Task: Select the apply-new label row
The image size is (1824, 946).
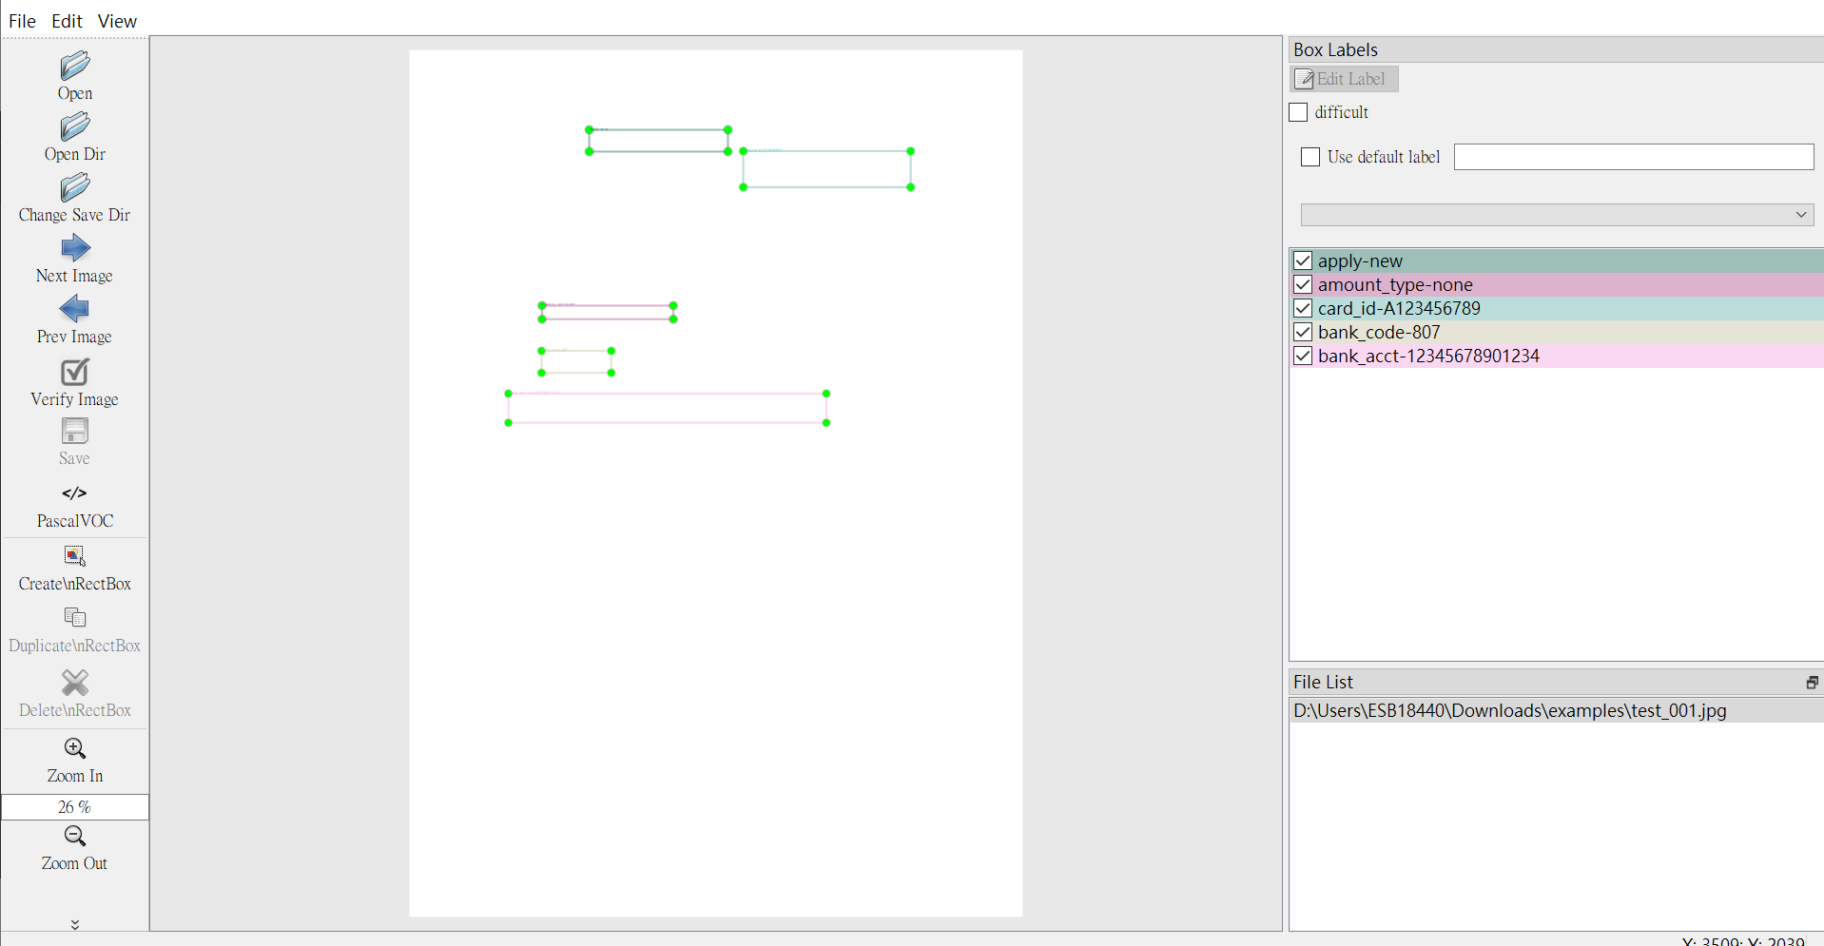Action: click(x=1558, y=261)
